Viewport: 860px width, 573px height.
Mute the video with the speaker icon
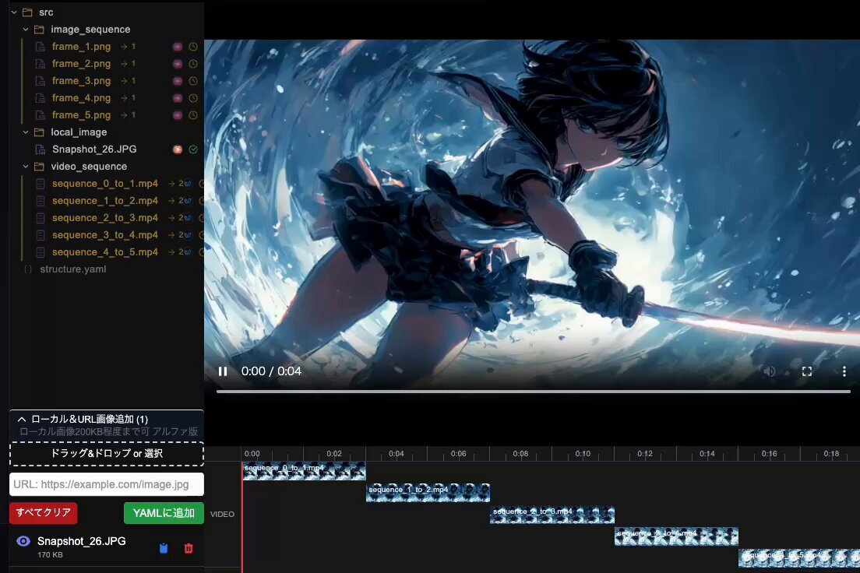point(770,371)
